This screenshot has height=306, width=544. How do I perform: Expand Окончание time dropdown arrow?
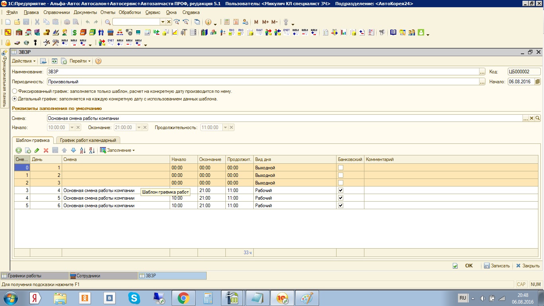139,127
